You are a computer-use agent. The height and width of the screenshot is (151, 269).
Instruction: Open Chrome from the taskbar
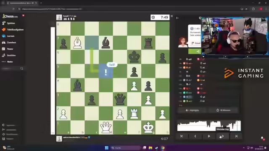(163, 148)
